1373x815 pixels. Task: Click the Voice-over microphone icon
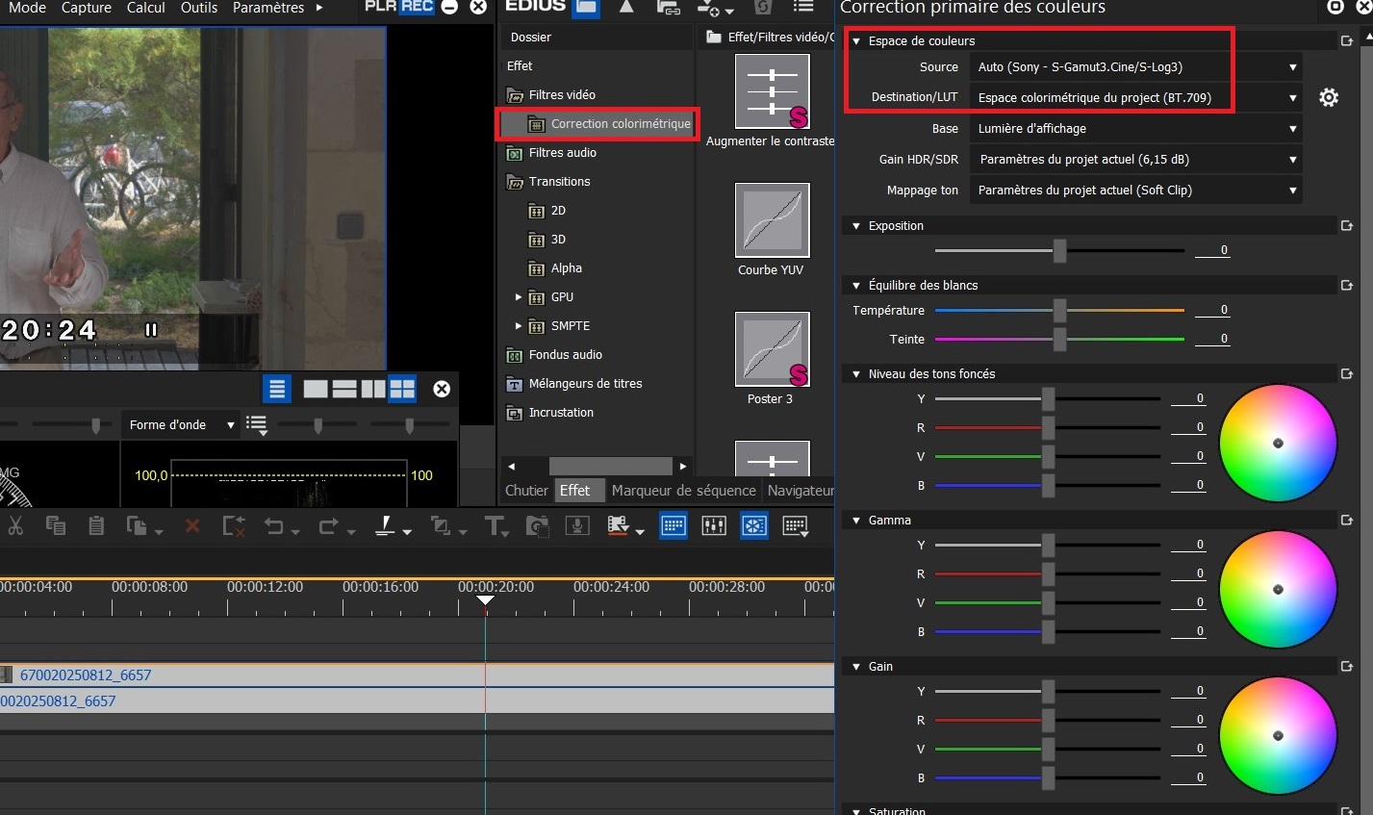[x=576, y=525]
